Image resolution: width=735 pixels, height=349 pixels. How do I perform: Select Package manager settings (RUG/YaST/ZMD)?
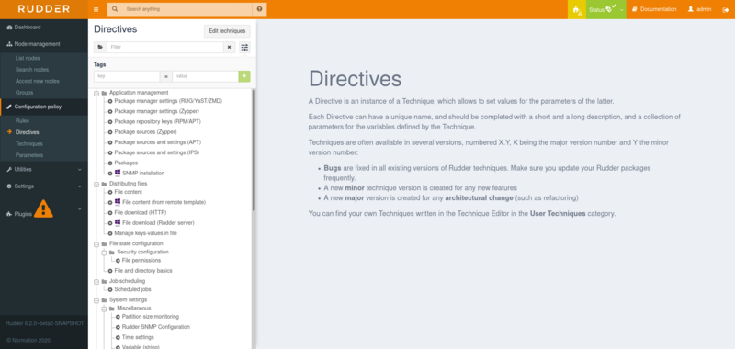[x=168, y=101]
